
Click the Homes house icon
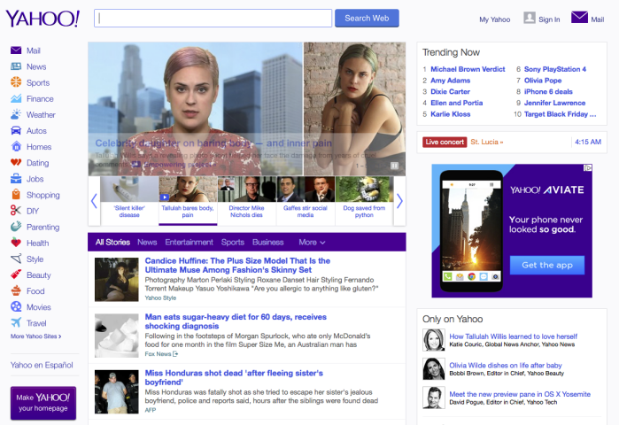(x=16, y=146)
